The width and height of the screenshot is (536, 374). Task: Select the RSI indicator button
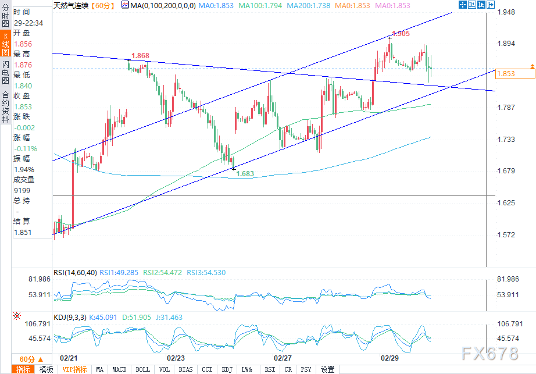coord(270,369)
